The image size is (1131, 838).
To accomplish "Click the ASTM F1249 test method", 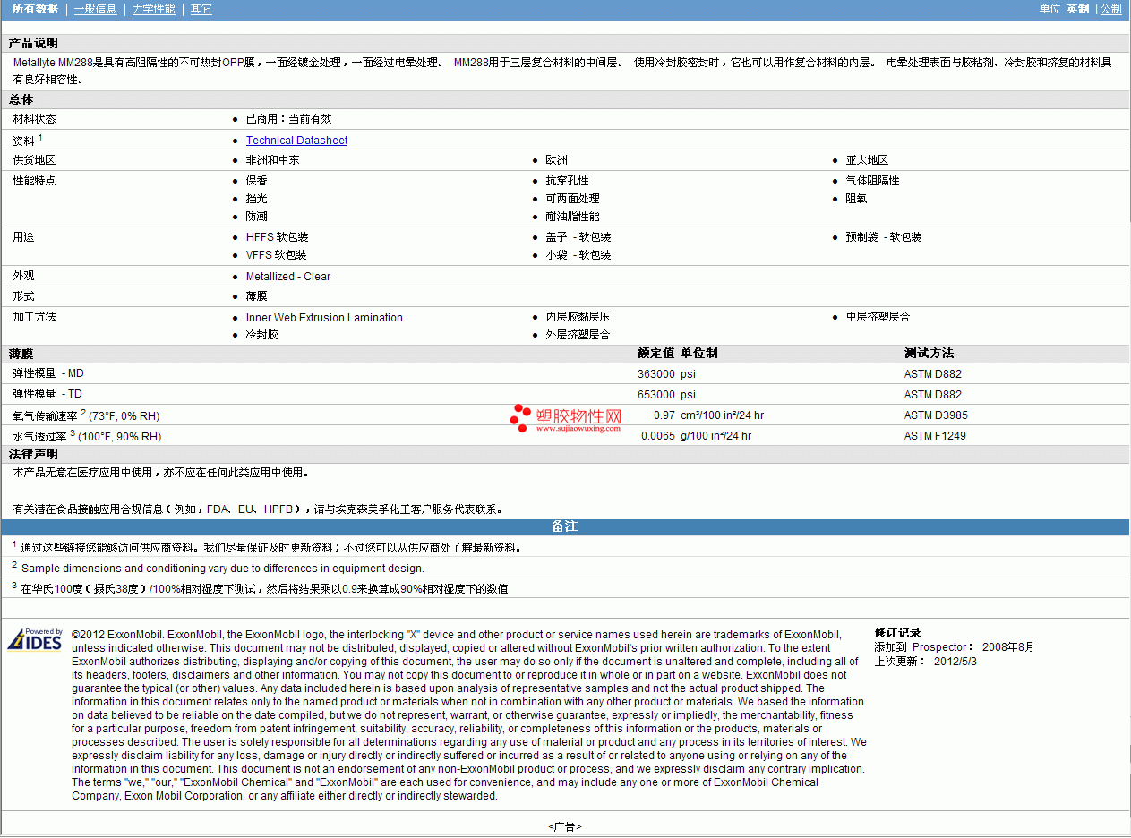I will point(935,436).
